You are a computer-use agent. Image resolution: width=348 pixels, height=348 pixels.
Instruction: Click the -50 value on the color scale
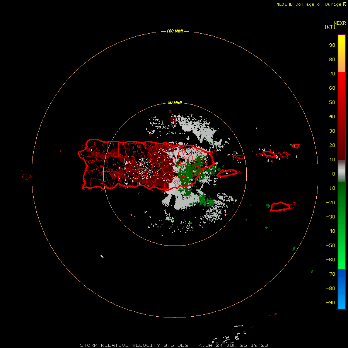click(x=331, y=246)
